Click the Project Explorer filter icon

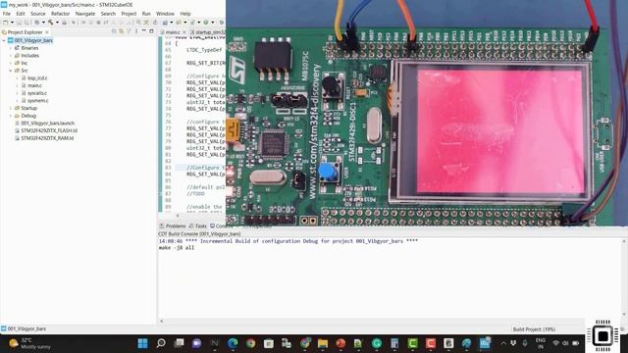pyautogui.click(x=129, y=31)
